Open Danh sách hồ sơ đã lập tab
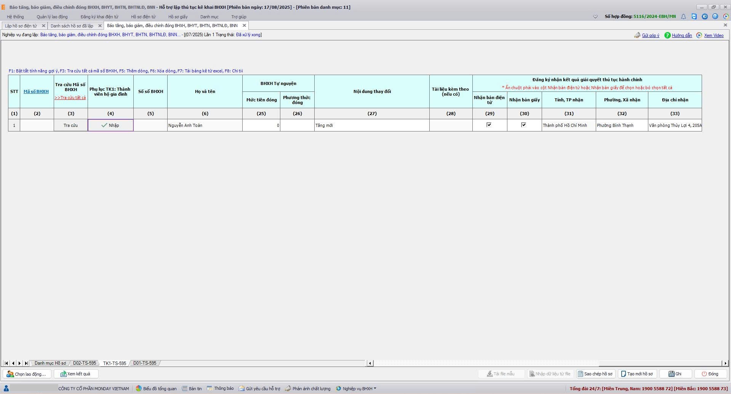 pyautogui.click(x=72, y=26)
